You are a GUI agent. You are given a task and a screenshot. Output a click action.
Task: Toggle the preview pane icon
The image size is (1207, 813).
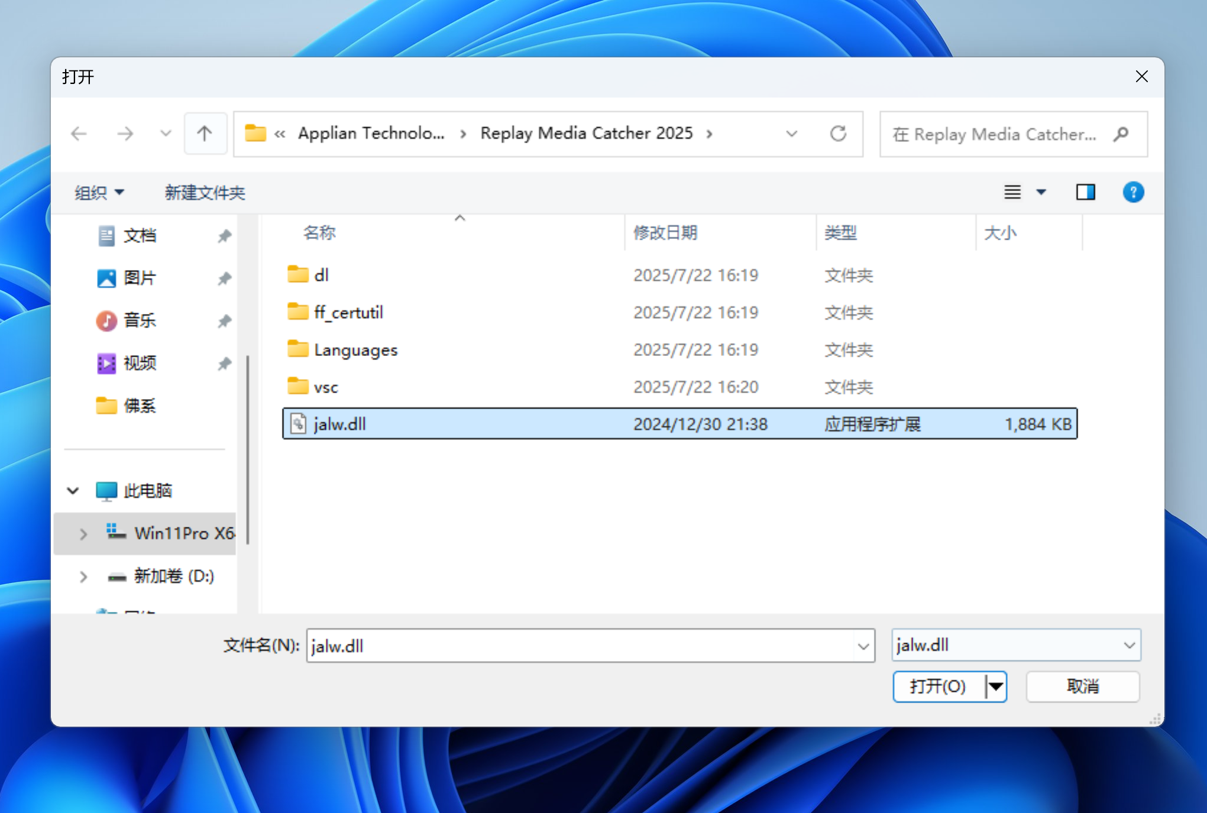1085,192
